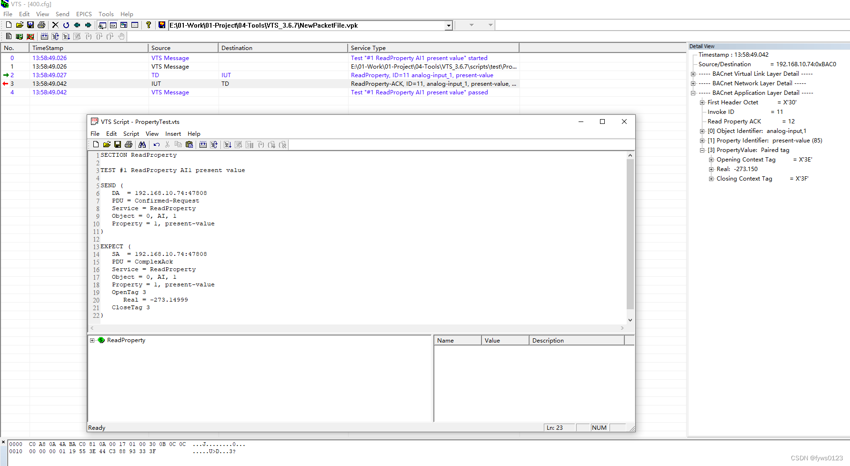Click the Open file icon in VTS main toolbar
The image size is (850, 466).
click(20, 25)
